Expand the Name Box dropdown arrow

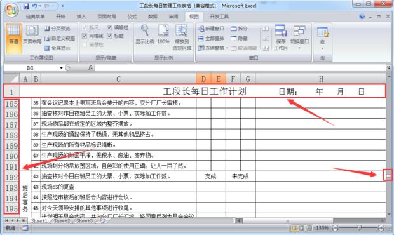point(61,68)
